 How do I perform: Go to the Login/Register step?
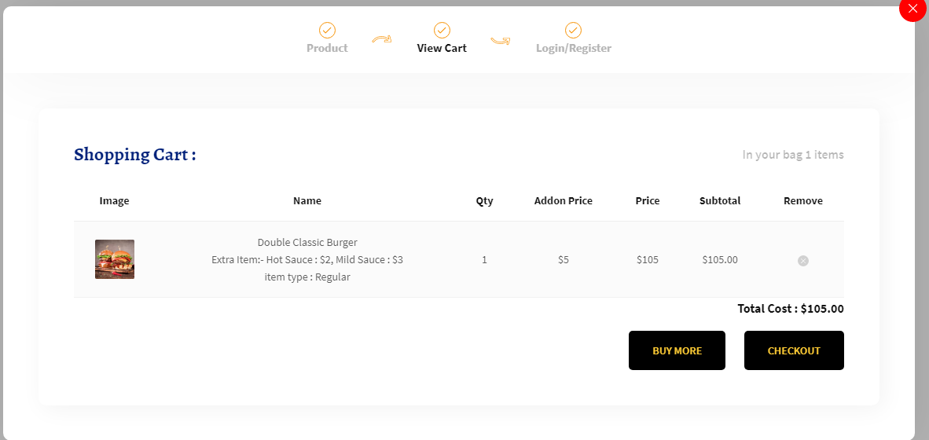click(x=574, y=48)
